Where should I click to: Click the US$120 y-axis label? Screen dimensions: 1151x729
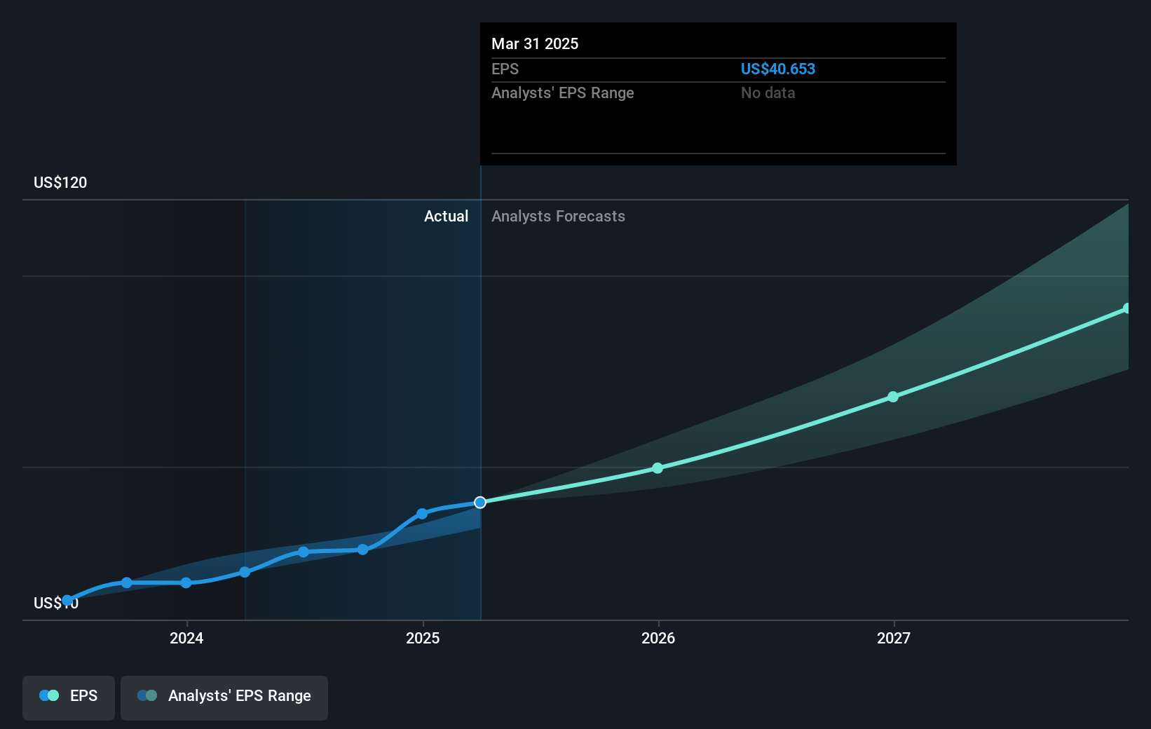point(60,182)
